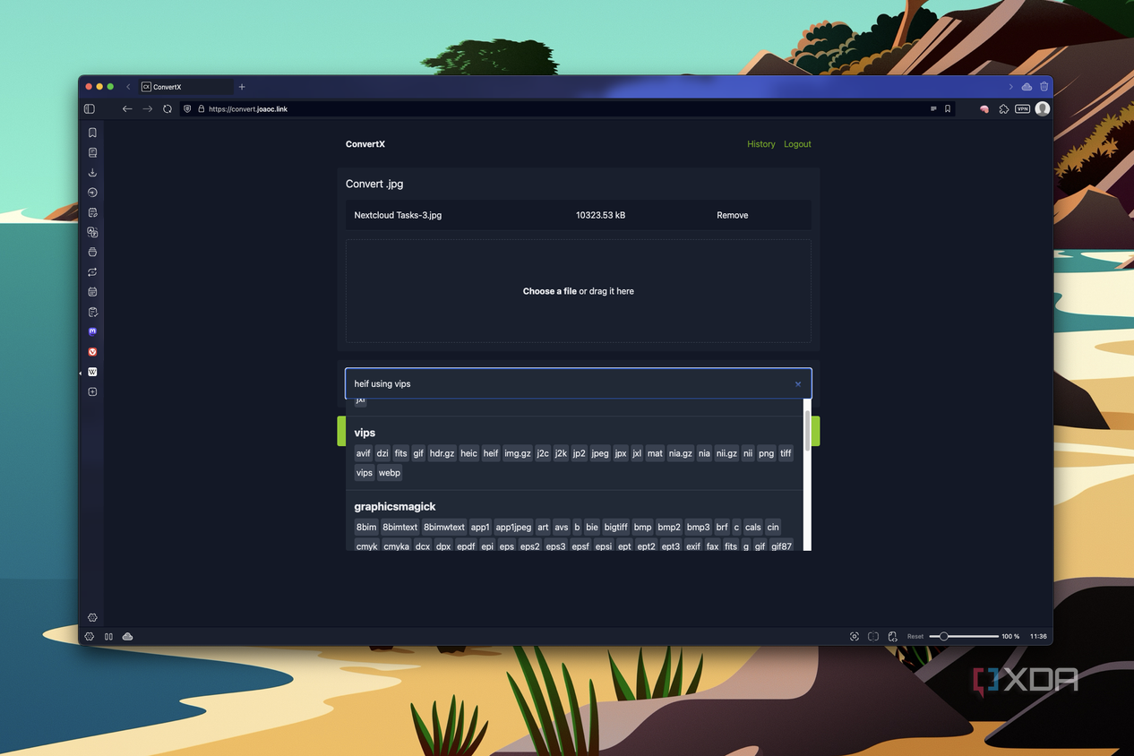
Task: Open the Bookmarks panel in sidebar
Action: pyautogui.click(x=92, y=133)
